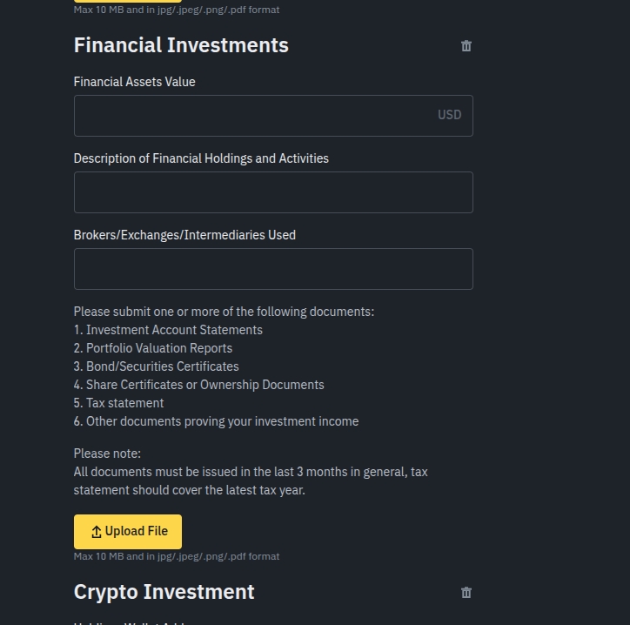The height and width of the screenshot is (625, 630).
Task: Click the Bond/Securities Certificates list entry
Action: pos(157,366)
